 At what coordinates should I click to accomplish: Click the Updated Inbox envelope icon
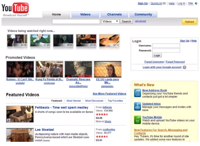137,106
